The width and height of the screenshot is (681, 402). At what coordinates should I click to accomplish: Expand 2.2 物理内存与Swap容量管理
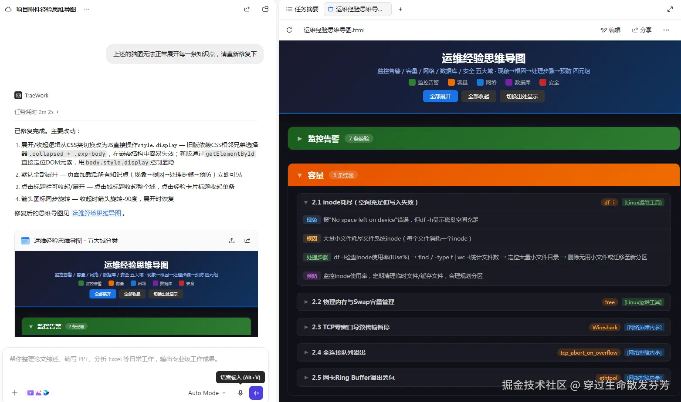point(484,302)
